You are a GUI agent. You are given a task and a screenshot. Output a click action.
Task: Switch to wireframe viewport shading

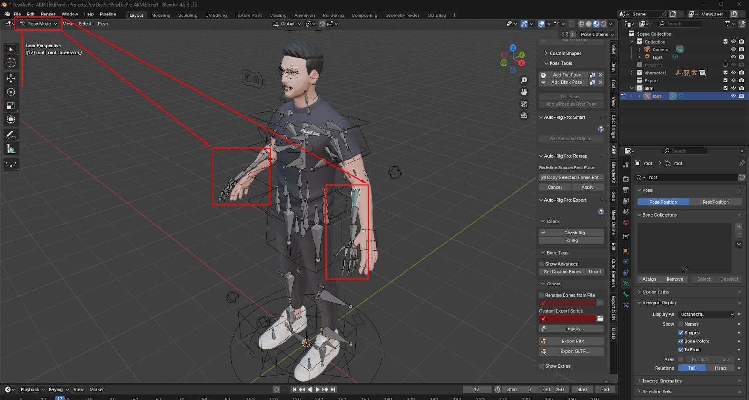pyautogui.click(x=581, y=24)
